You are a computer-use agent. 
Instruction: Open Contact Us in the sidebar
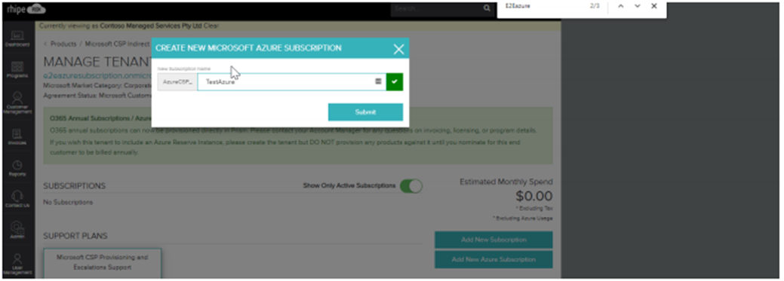[17, 200]
